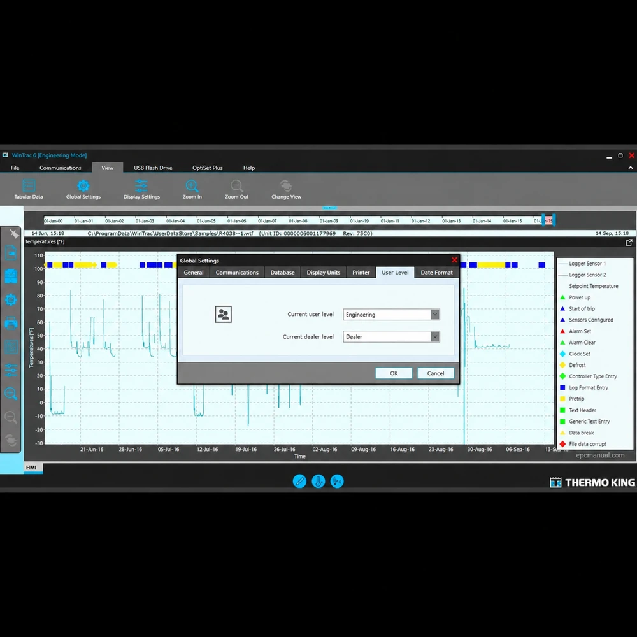This screenshot has width=637, height=637.
Task: Click the WinTrac file path text
Action: click(x=170, y=233)
